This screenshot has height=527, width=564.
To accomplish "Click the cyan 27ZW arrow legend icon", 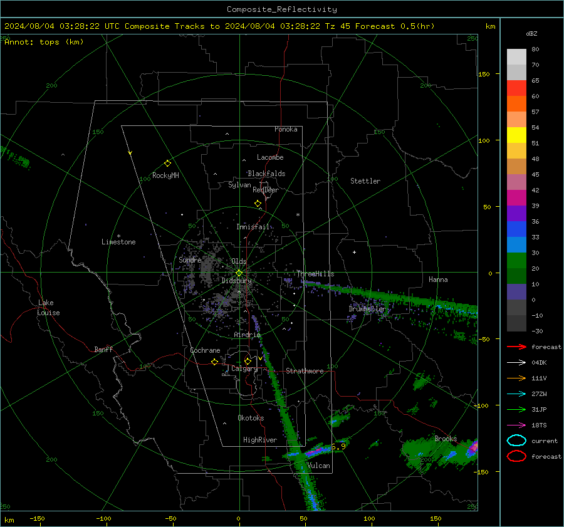I will [516, 394].
